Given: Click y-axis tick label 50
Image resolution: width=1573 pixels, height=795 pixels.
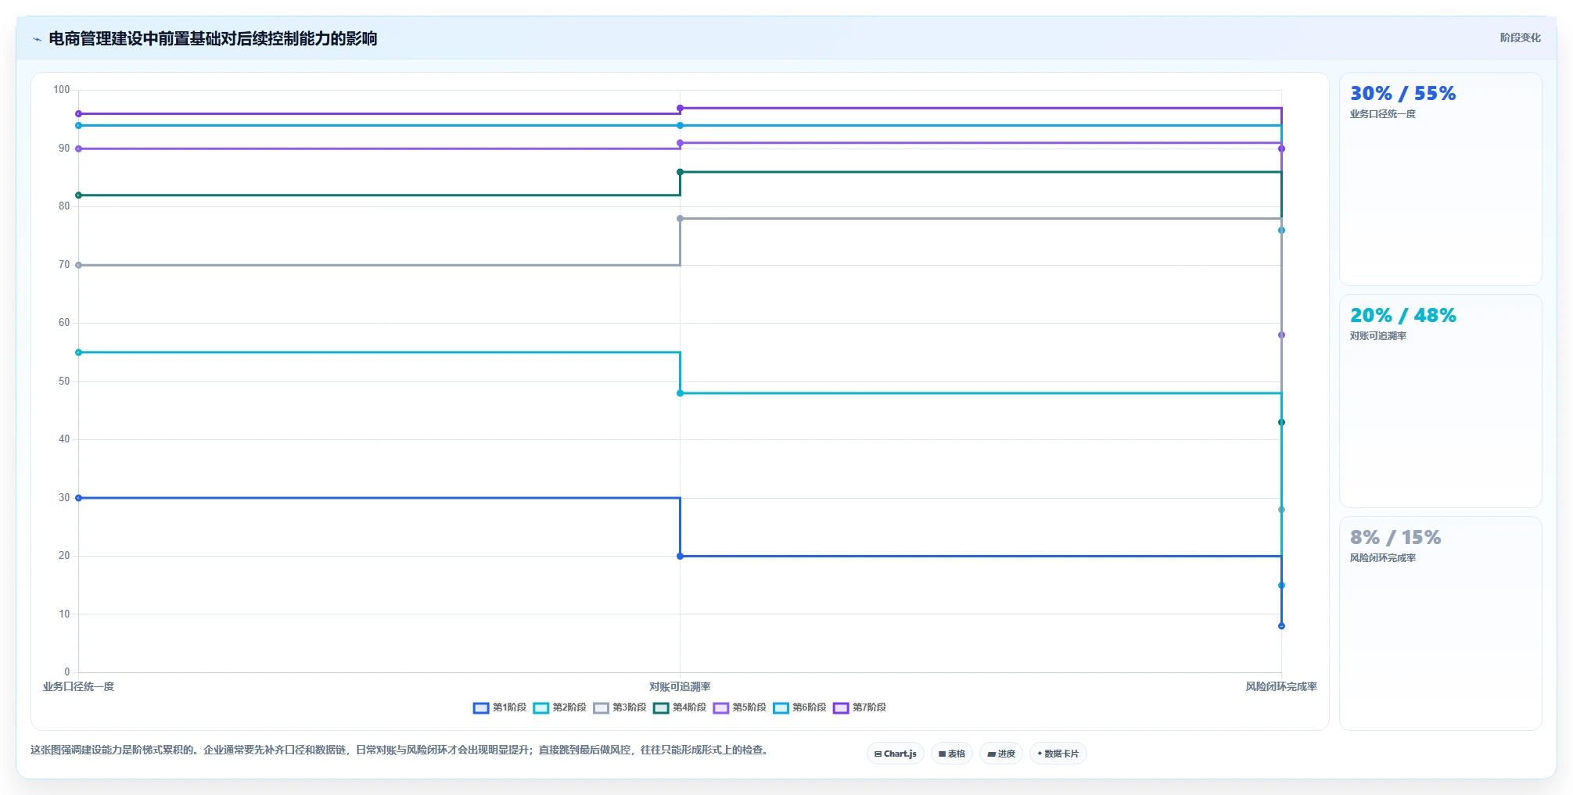Looking at the screenshot, I should point(64,381).
